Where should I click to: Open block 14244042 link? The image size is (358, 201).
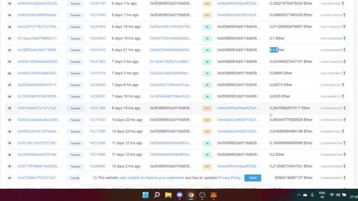tap(97, 39)
